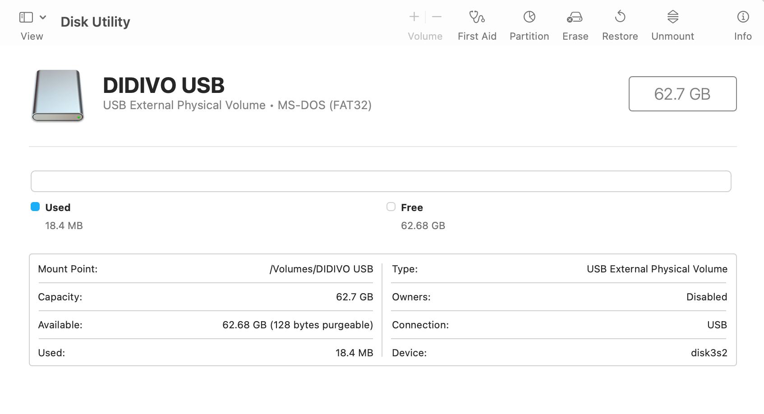The height and width of the screenshot is (414, 764).
Task: Click the 62.7 GB capacity badge
Action: [x=682, y=94]
